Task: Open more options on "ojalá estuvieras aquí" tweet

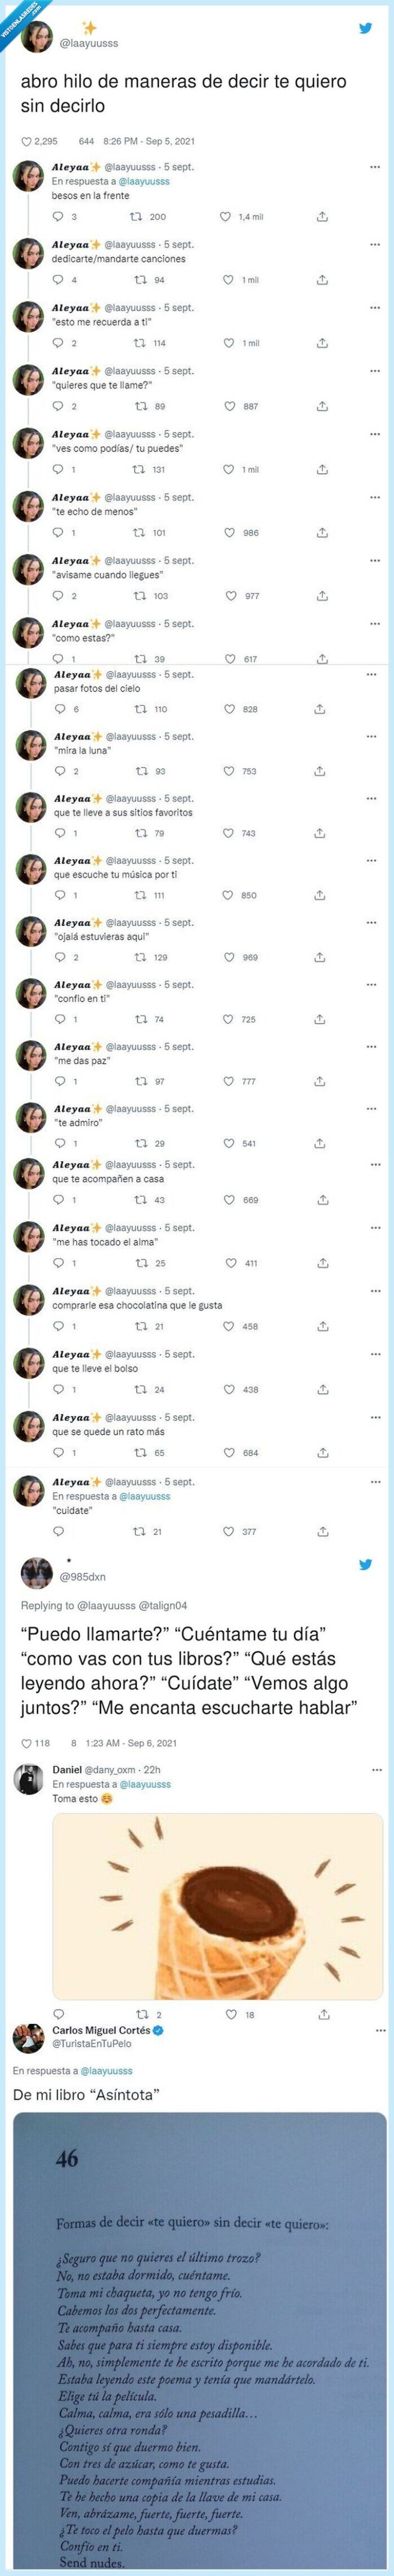Action: click(375, 920)
